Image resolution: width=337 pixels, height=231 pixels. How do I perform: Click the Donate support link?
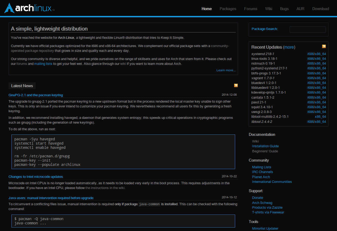[257, 198]
